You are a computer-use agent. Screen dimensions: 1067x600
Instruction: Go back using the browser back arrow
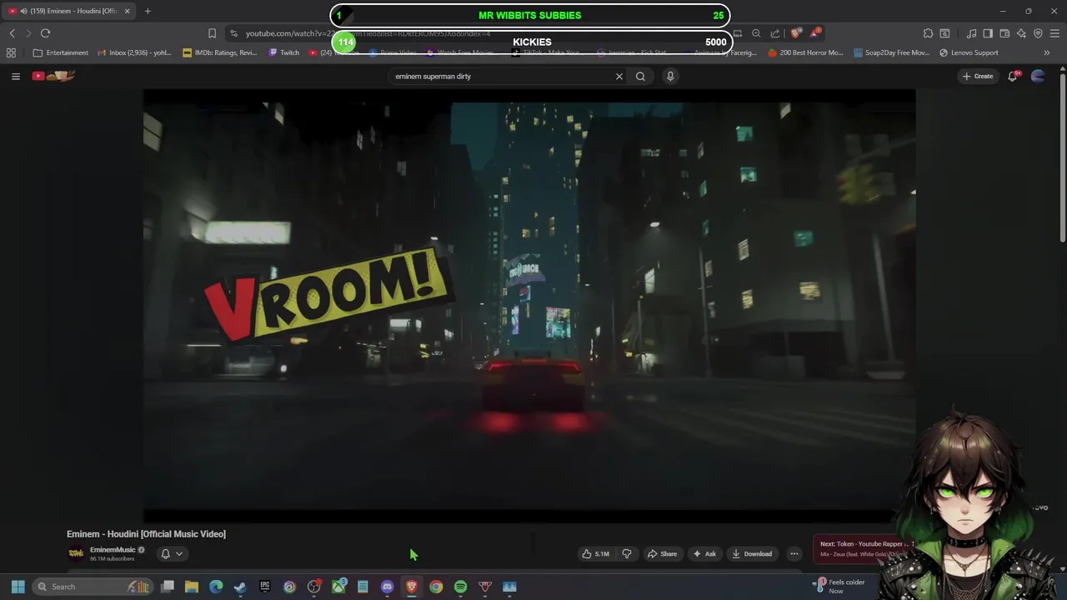click(x=13, y=33)
